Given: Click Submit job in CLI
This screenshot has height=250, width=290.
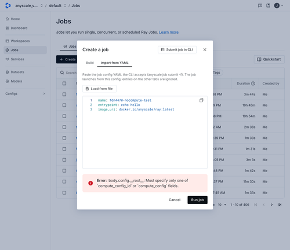Looking at the screenshot, I should pyautogui.click(x=177, y=49).
